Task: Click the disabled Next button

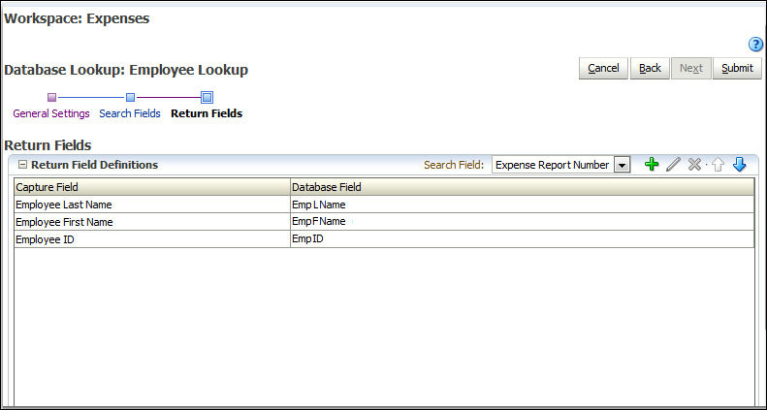Action: tap(690, 69)
